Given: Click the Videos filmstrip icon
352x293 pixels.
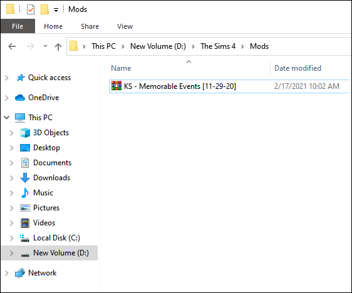Looking at the screenshot, I should pyautogui.click(x=25, y=223).
